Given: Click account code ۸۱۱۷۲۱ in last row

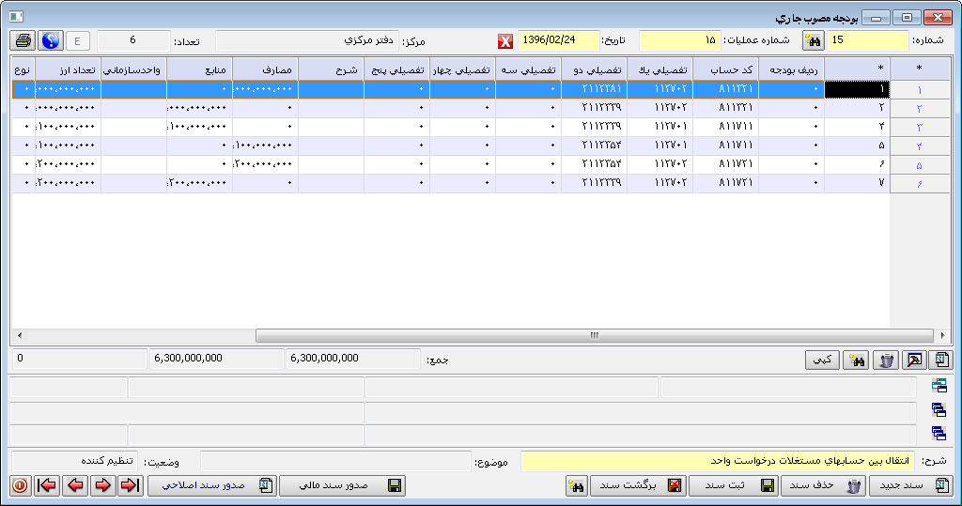Looking at the screenshot, I should point(726,183).
